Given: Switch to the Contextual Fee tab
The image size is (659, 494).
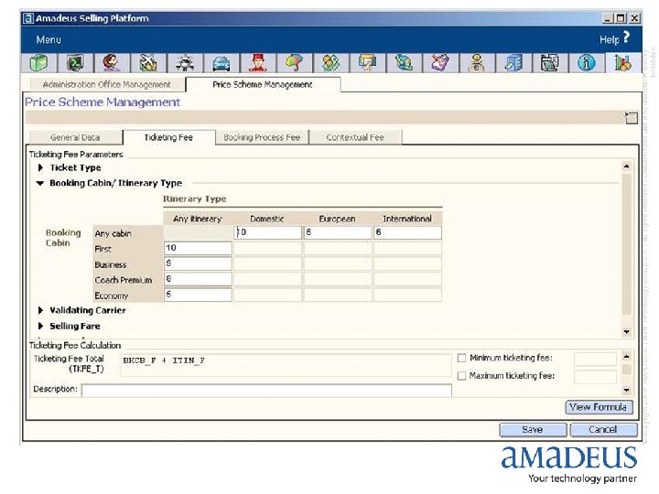Looking at the screenshot, I should (x=355, y=137).
